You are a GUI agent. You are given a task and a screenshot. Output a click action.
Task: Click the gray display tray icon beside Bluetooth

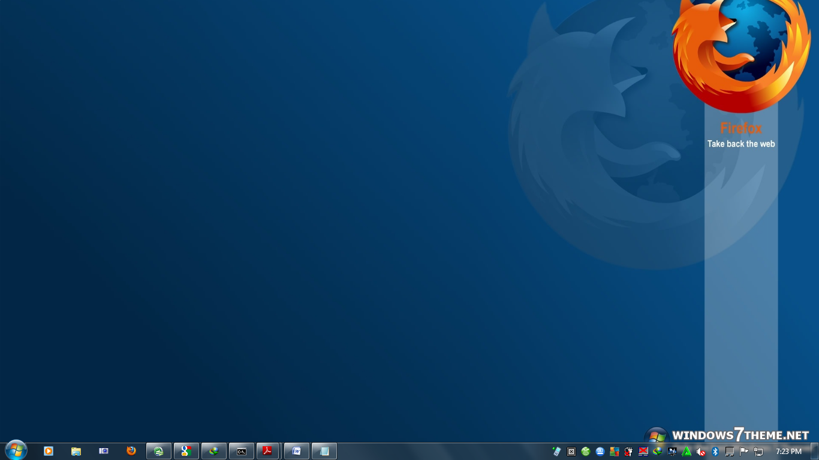click(x=730, y=452)
